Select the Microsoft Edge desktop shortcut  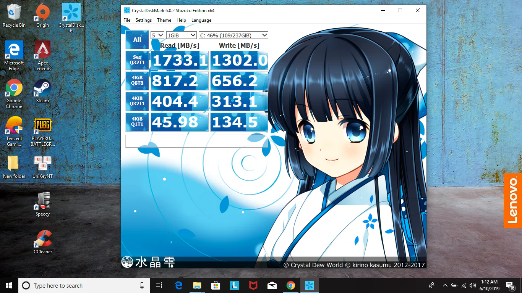pos(14,56)
